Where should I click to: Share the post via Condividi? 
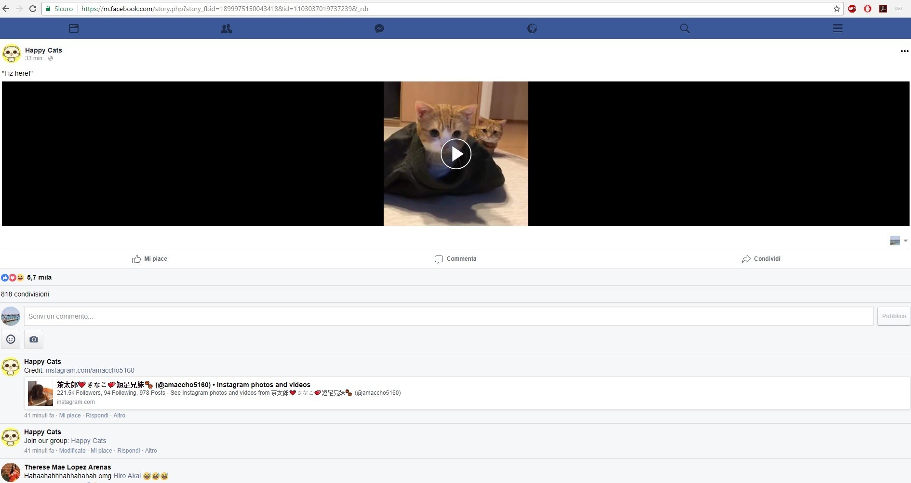[761, 259]
